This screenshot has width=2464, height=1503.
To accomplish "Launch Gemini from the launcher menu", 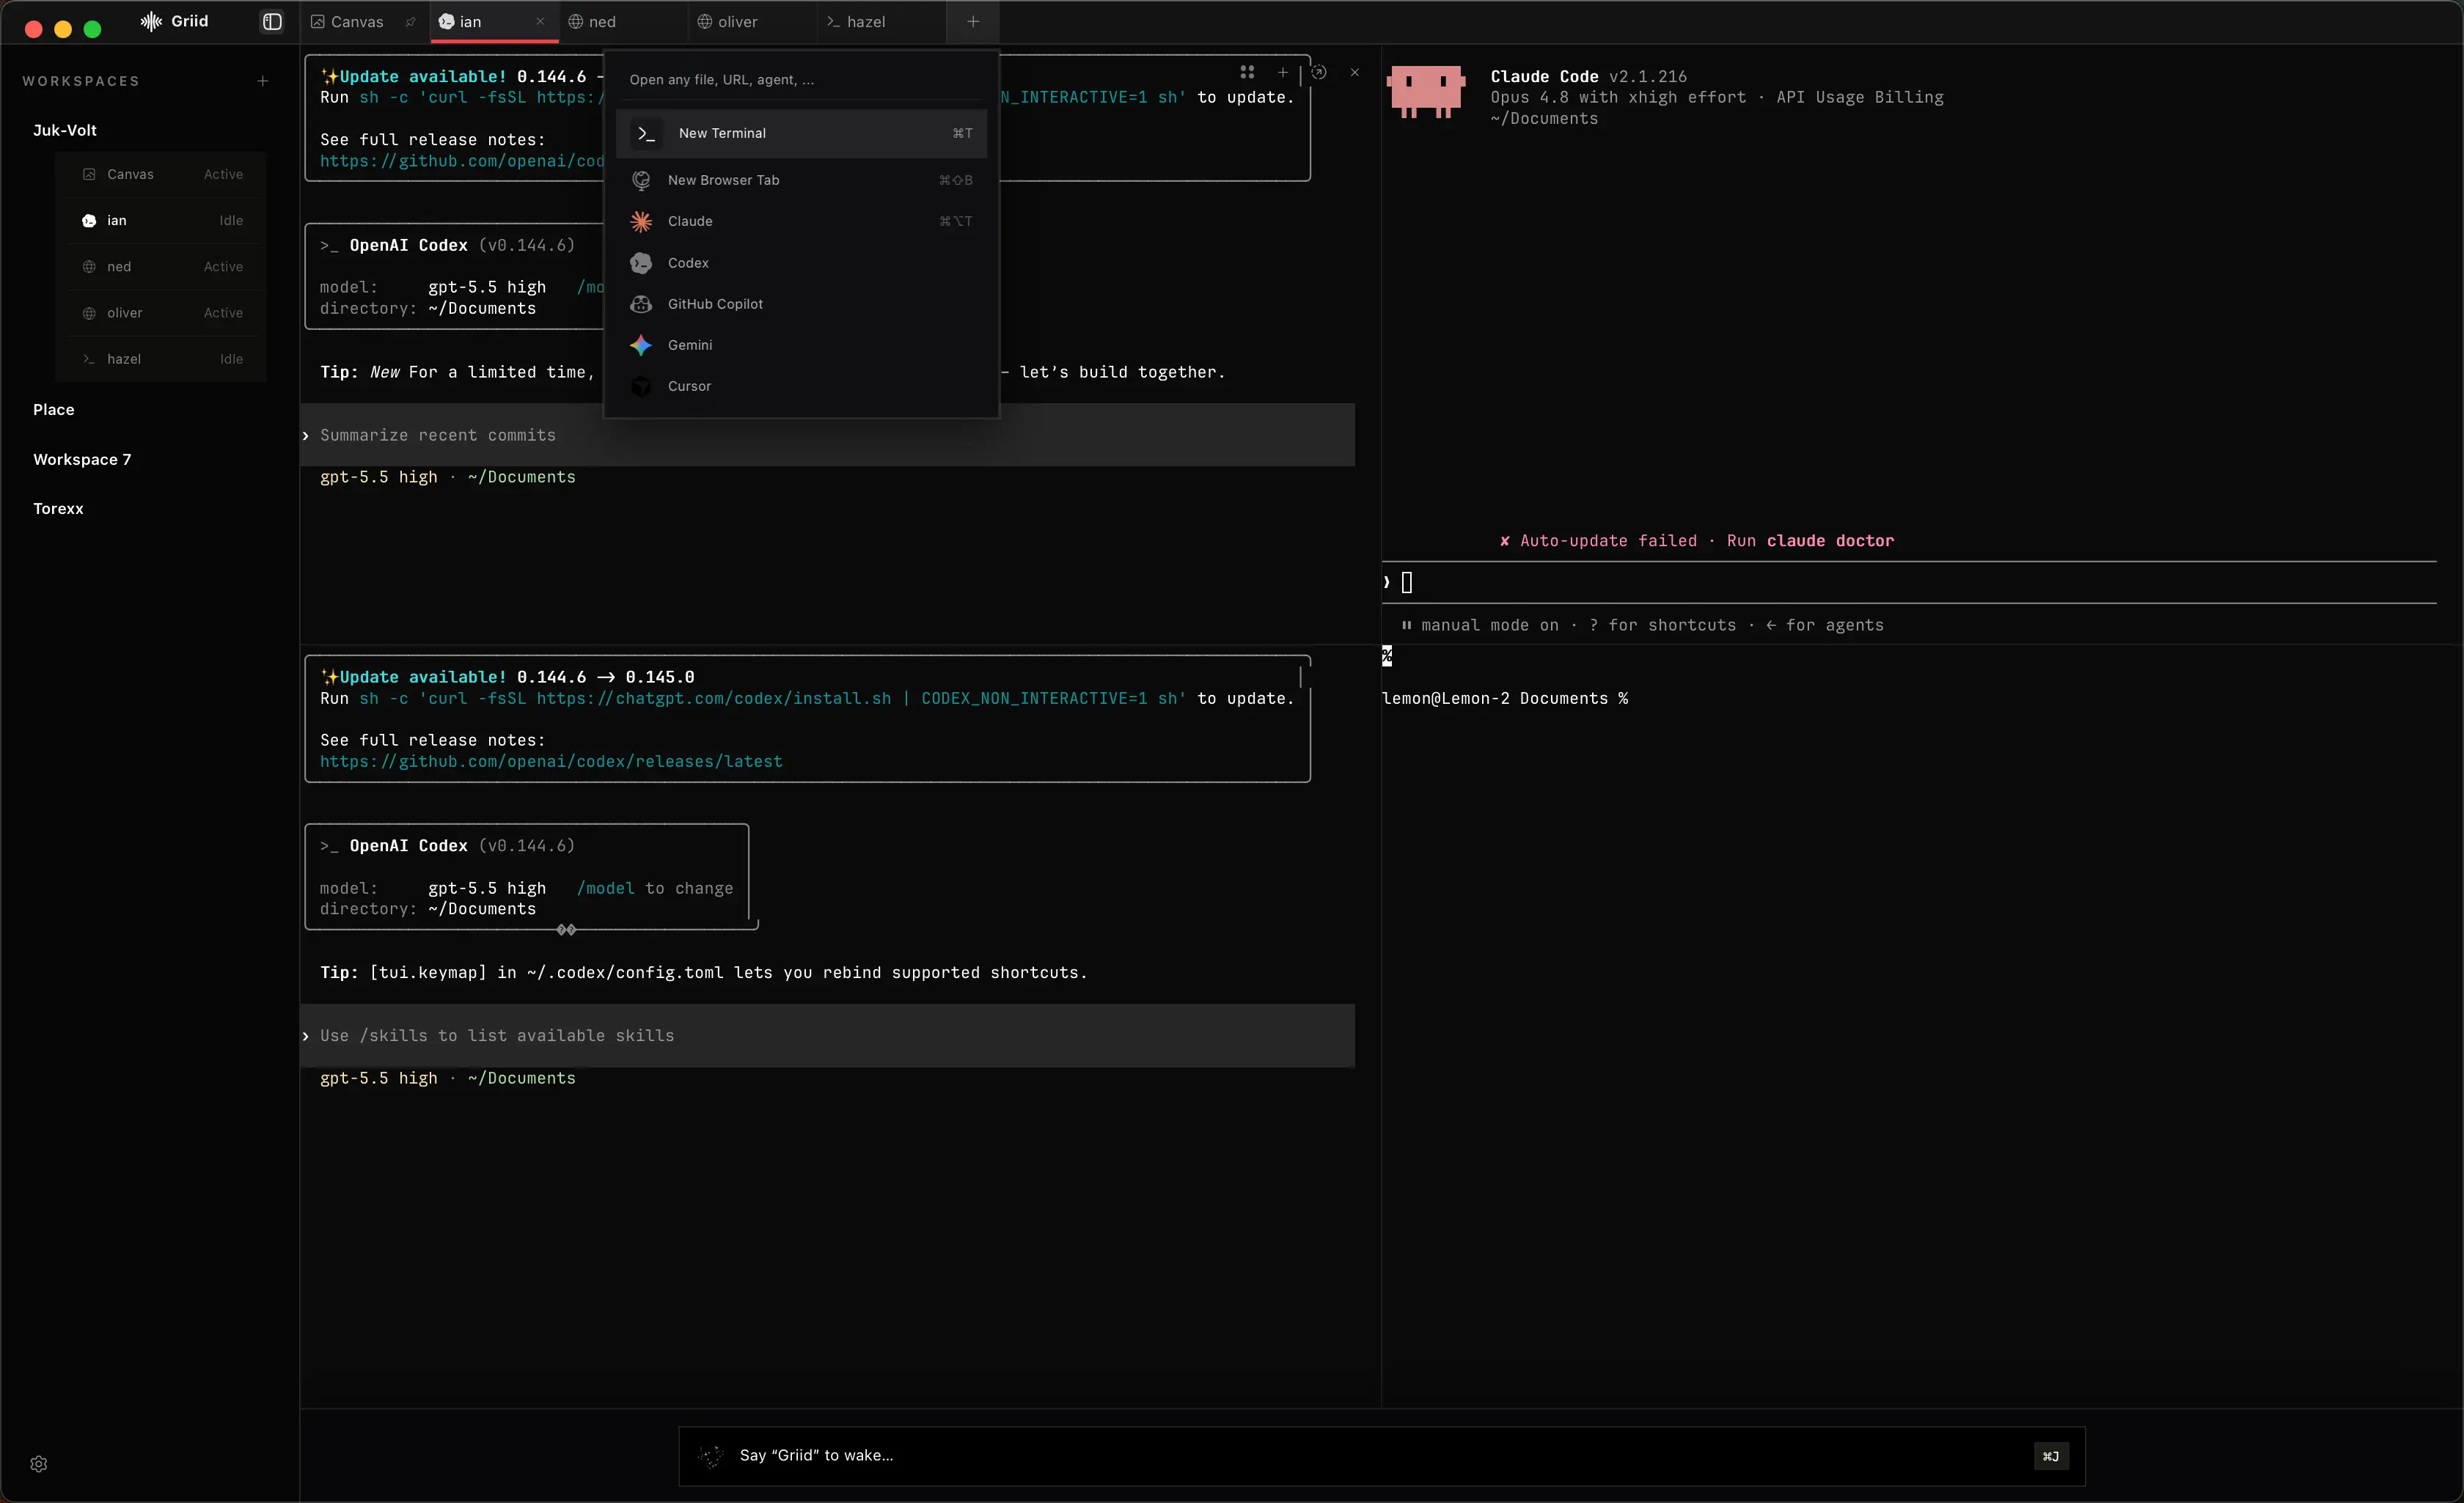I will [x=801, y=345].
